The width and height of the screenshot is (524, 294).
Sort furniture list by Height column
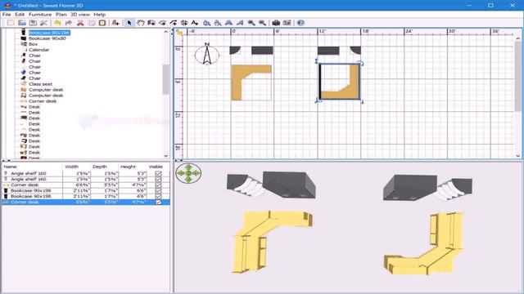coord(133,167)
